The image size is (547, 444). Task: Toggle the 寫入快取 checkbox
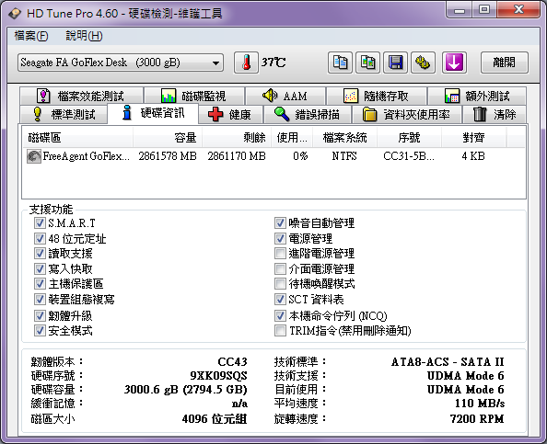click(x=40, y=268)
